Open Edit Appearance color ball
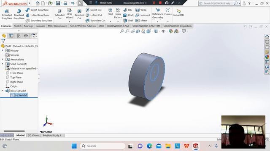The width and height of the screenshot is (270, 151). 170,31
